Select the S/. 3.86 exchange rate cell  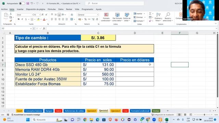tap(98, 38)
